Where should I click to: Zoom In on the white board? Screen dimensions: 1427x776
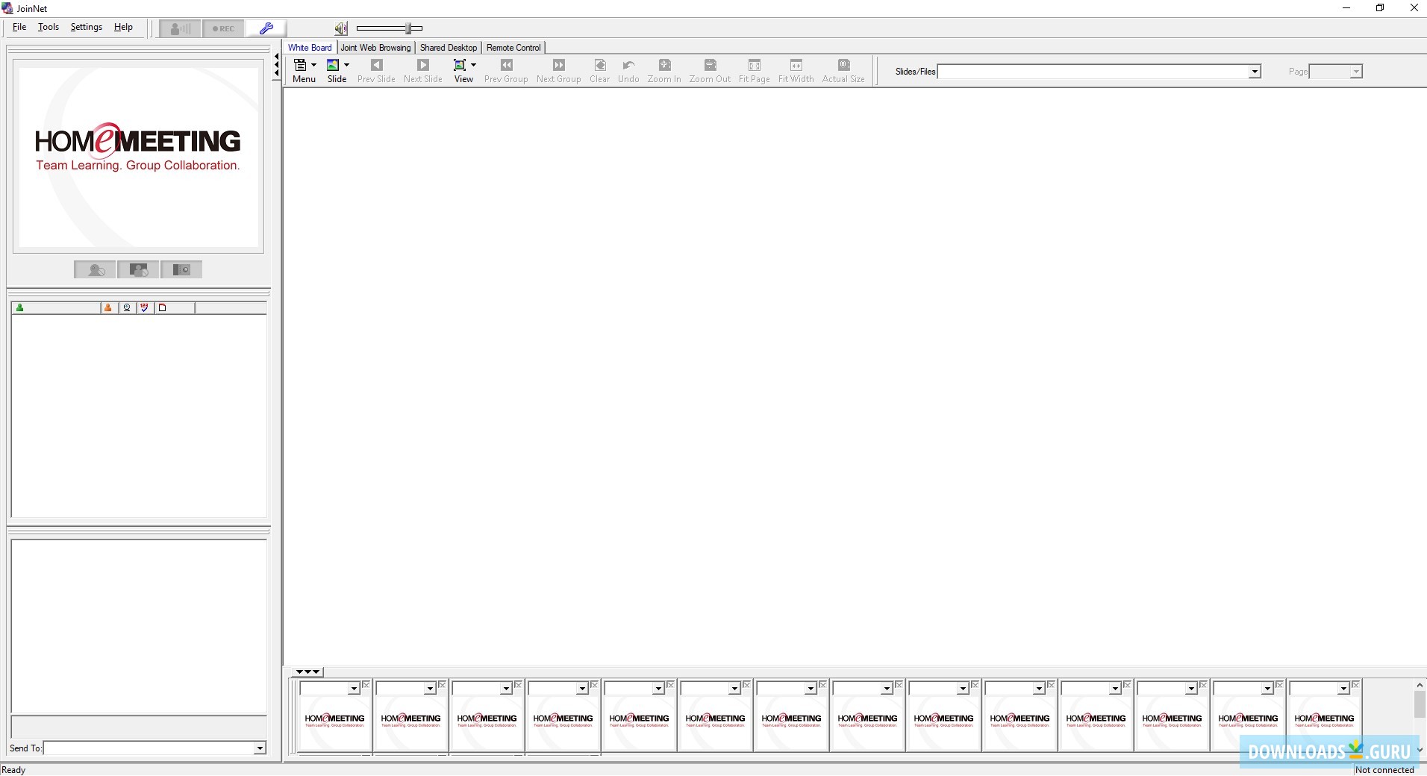pyautogui.click(x=664, y=71)
